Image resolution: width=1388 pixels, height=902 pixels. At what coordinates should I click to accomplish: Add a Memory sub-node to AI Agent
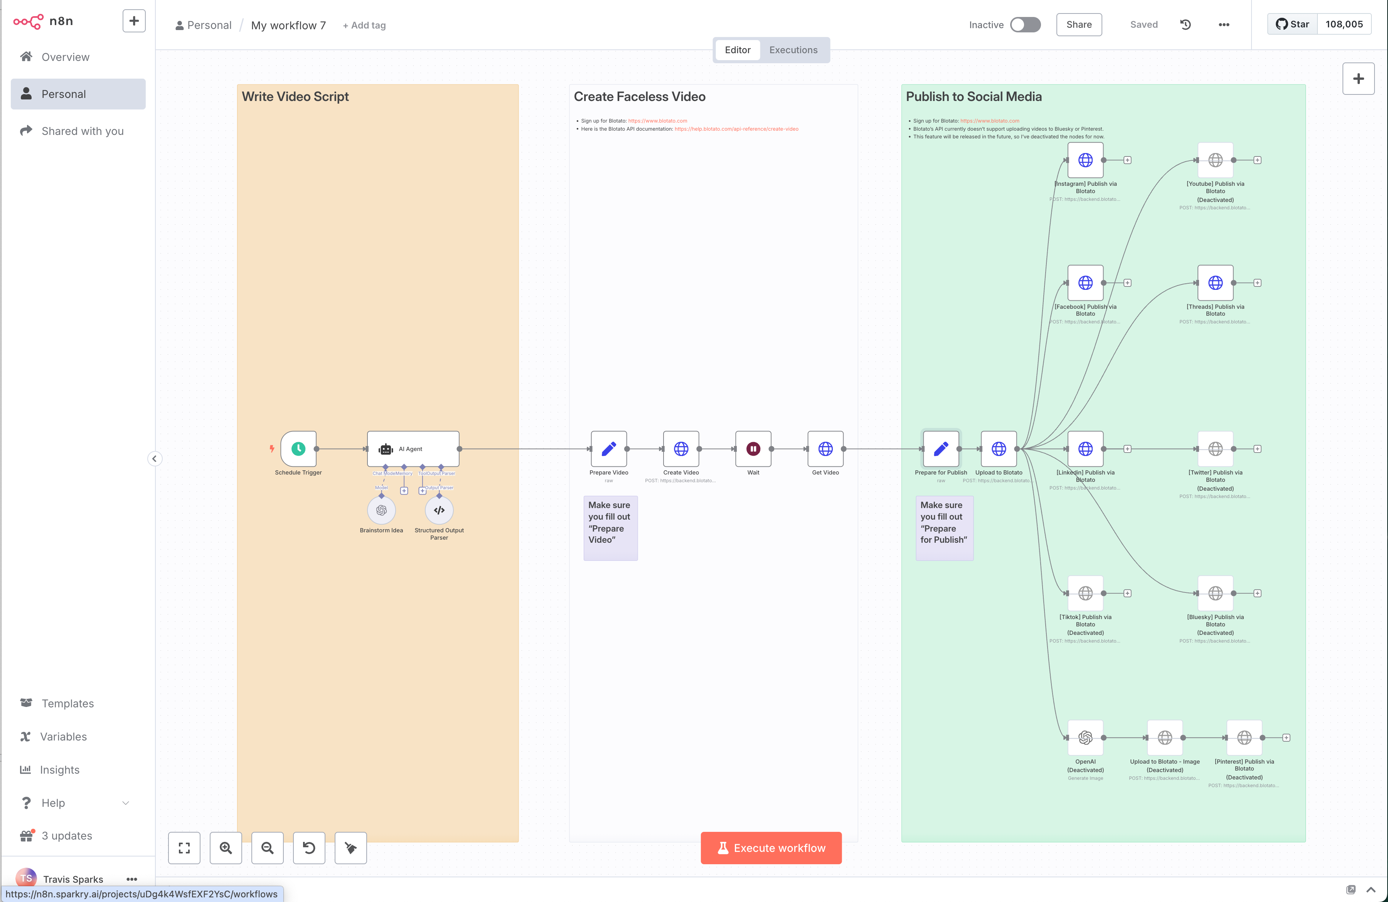pos(404,491)
